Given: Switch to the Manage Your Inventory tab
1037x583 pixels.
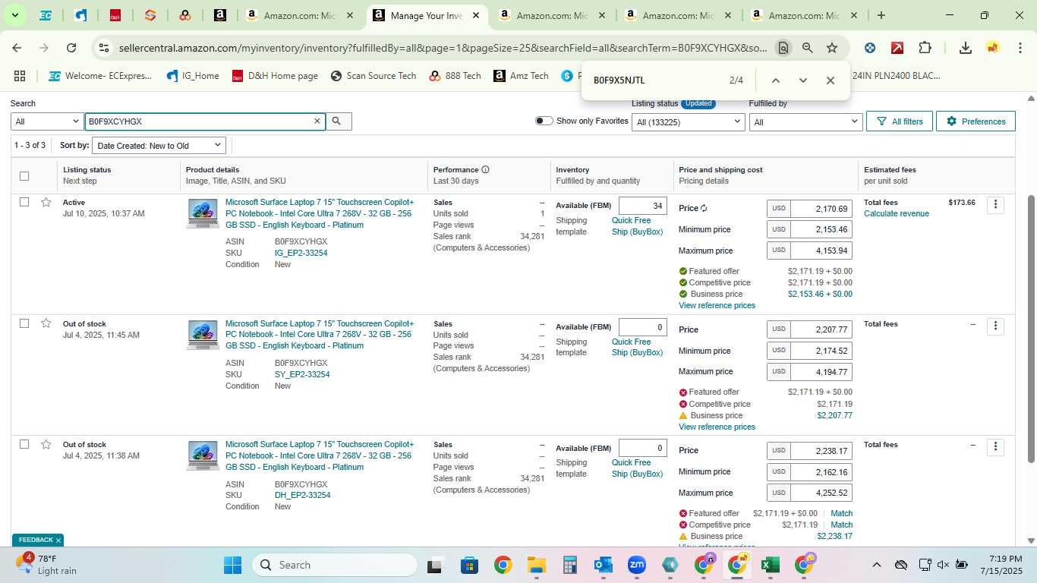Looking at the screenshot, I should 427,15.
